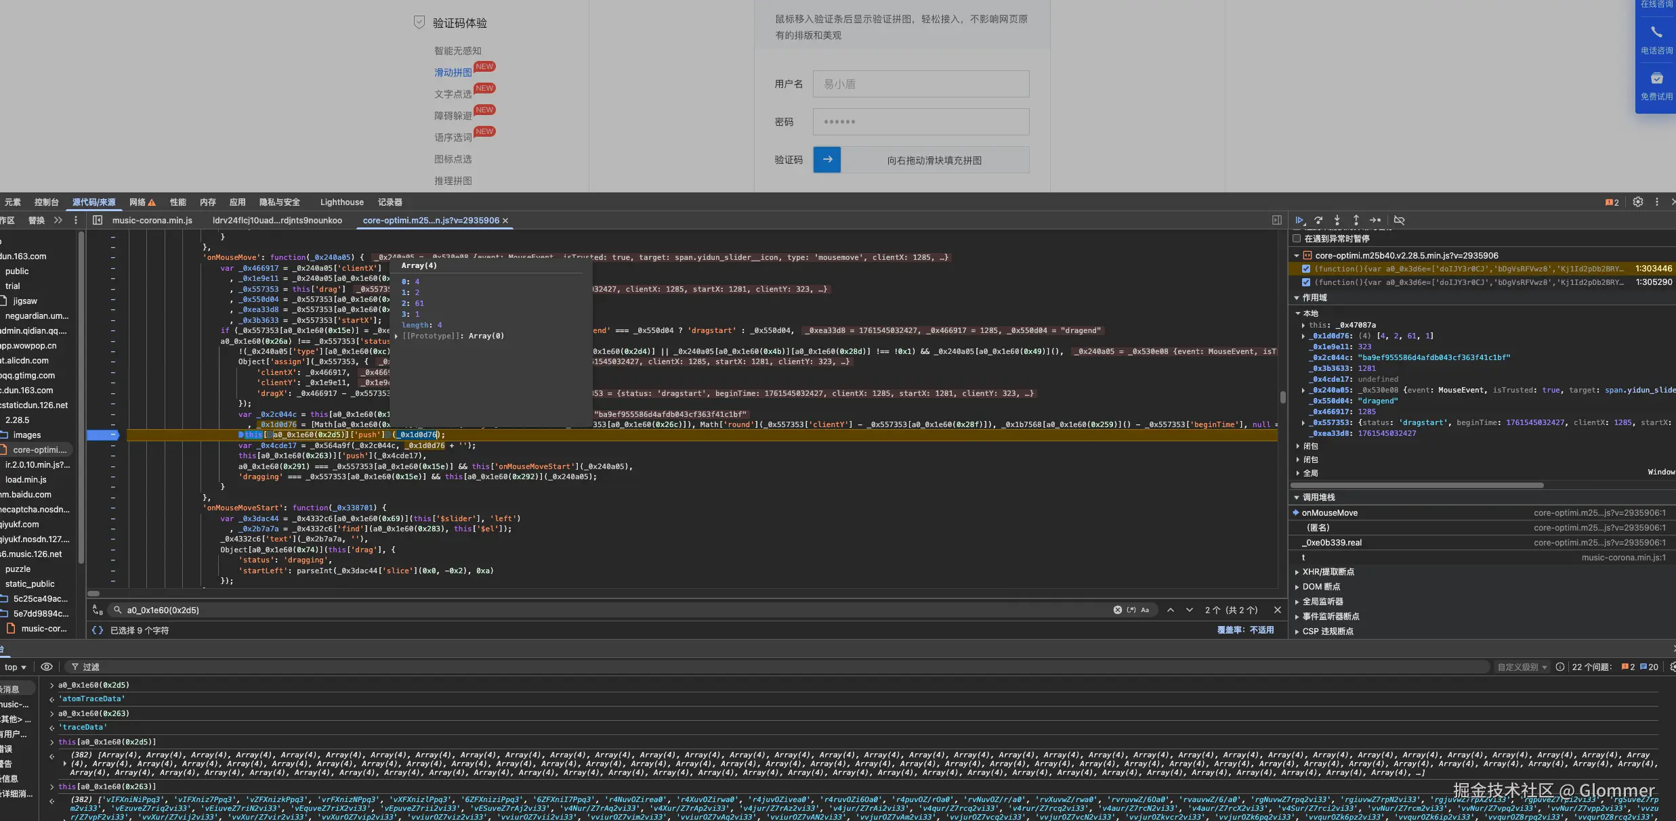Open DevTools settings gear
Viewport: 1676px width, 821px height.
[x=1637, y=202]
